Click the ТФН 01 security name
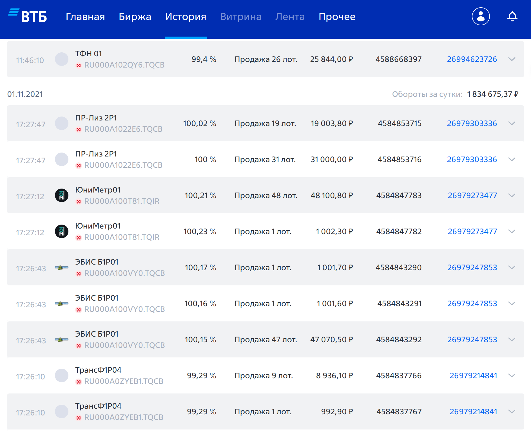 tap(88, 53)
